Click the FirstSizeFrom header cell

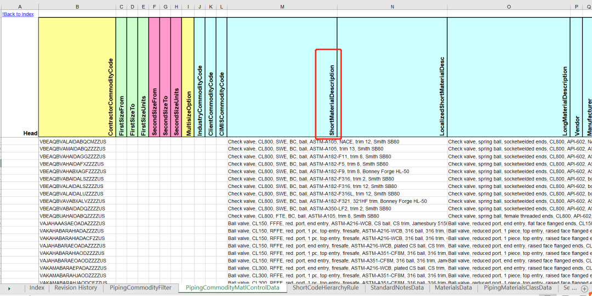122,77
